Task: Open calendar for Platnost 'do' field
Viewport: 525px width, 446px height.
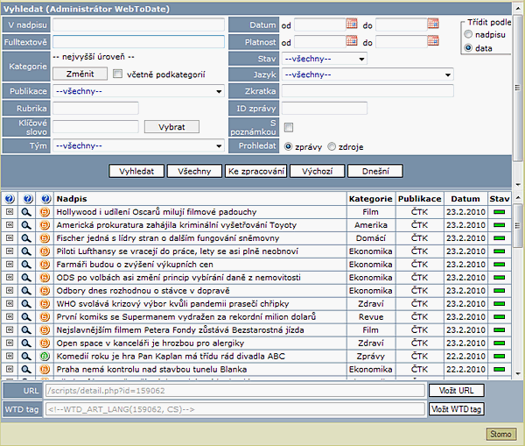Action: click(433, 41)
